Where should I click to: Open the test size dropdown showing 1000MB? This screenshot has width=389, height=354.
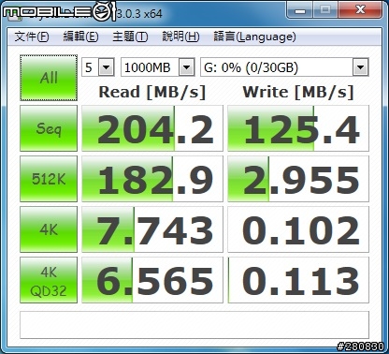tap(158, 67)
